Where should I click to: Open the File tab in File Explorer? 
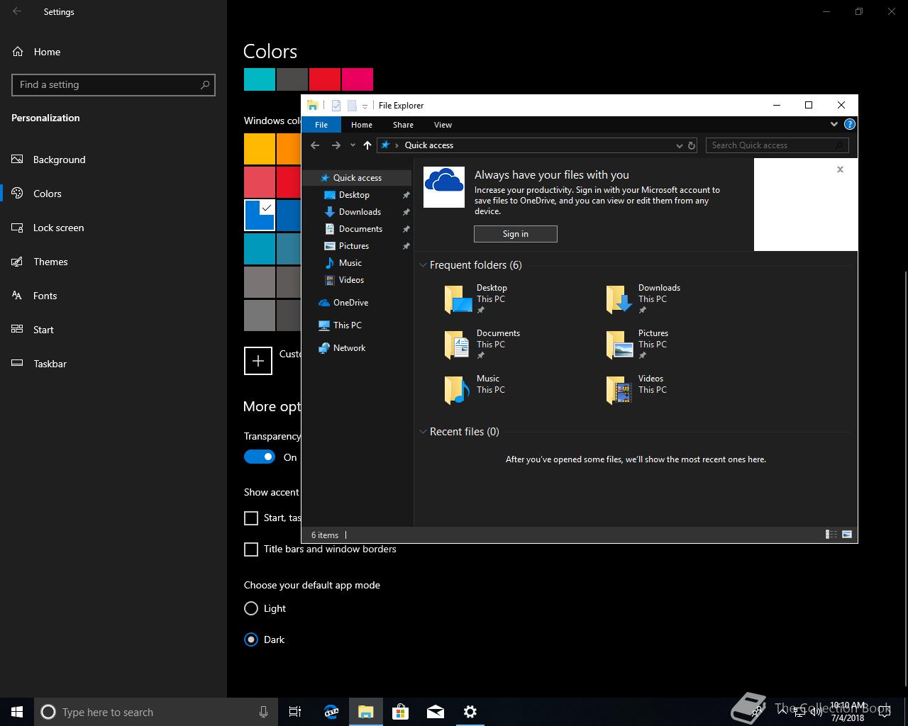coord(321,125)
